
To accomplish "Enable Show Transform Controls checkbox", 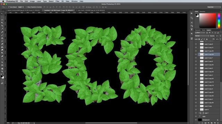I will pyautogui.click(x=26, y=7).
